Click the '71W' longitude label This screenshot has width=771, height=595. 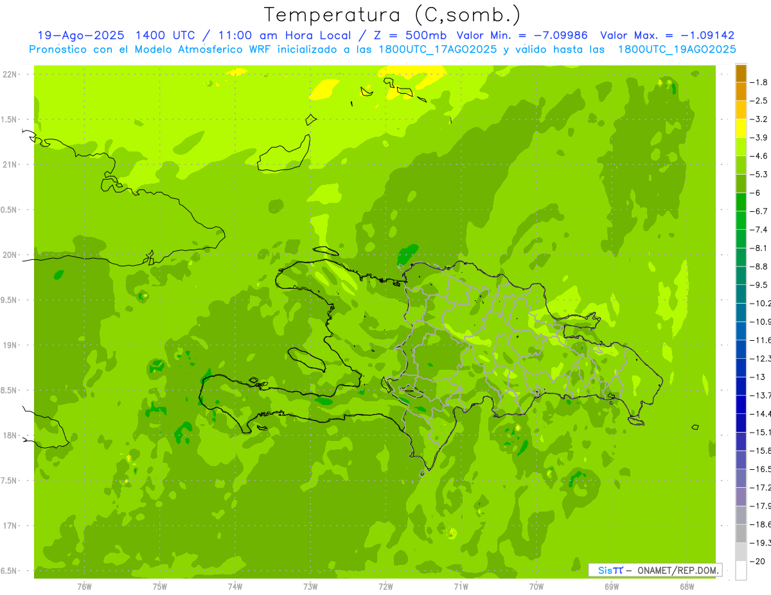[461, 587]
